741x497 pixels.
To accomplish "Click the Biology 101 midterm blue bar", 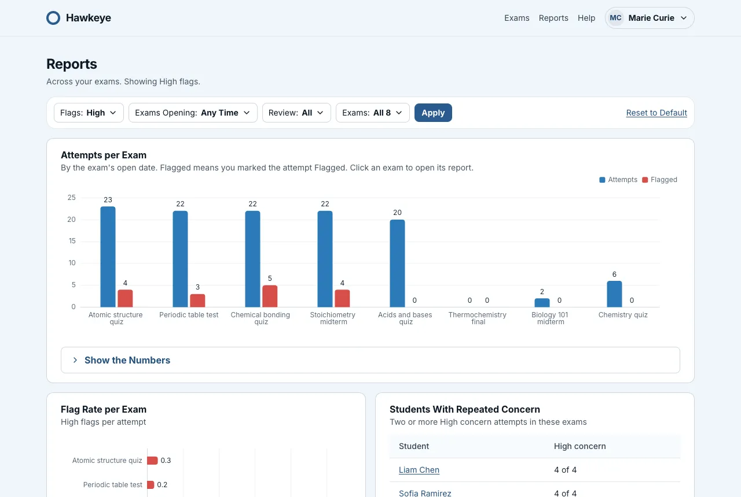I will (x=542, y=302).
